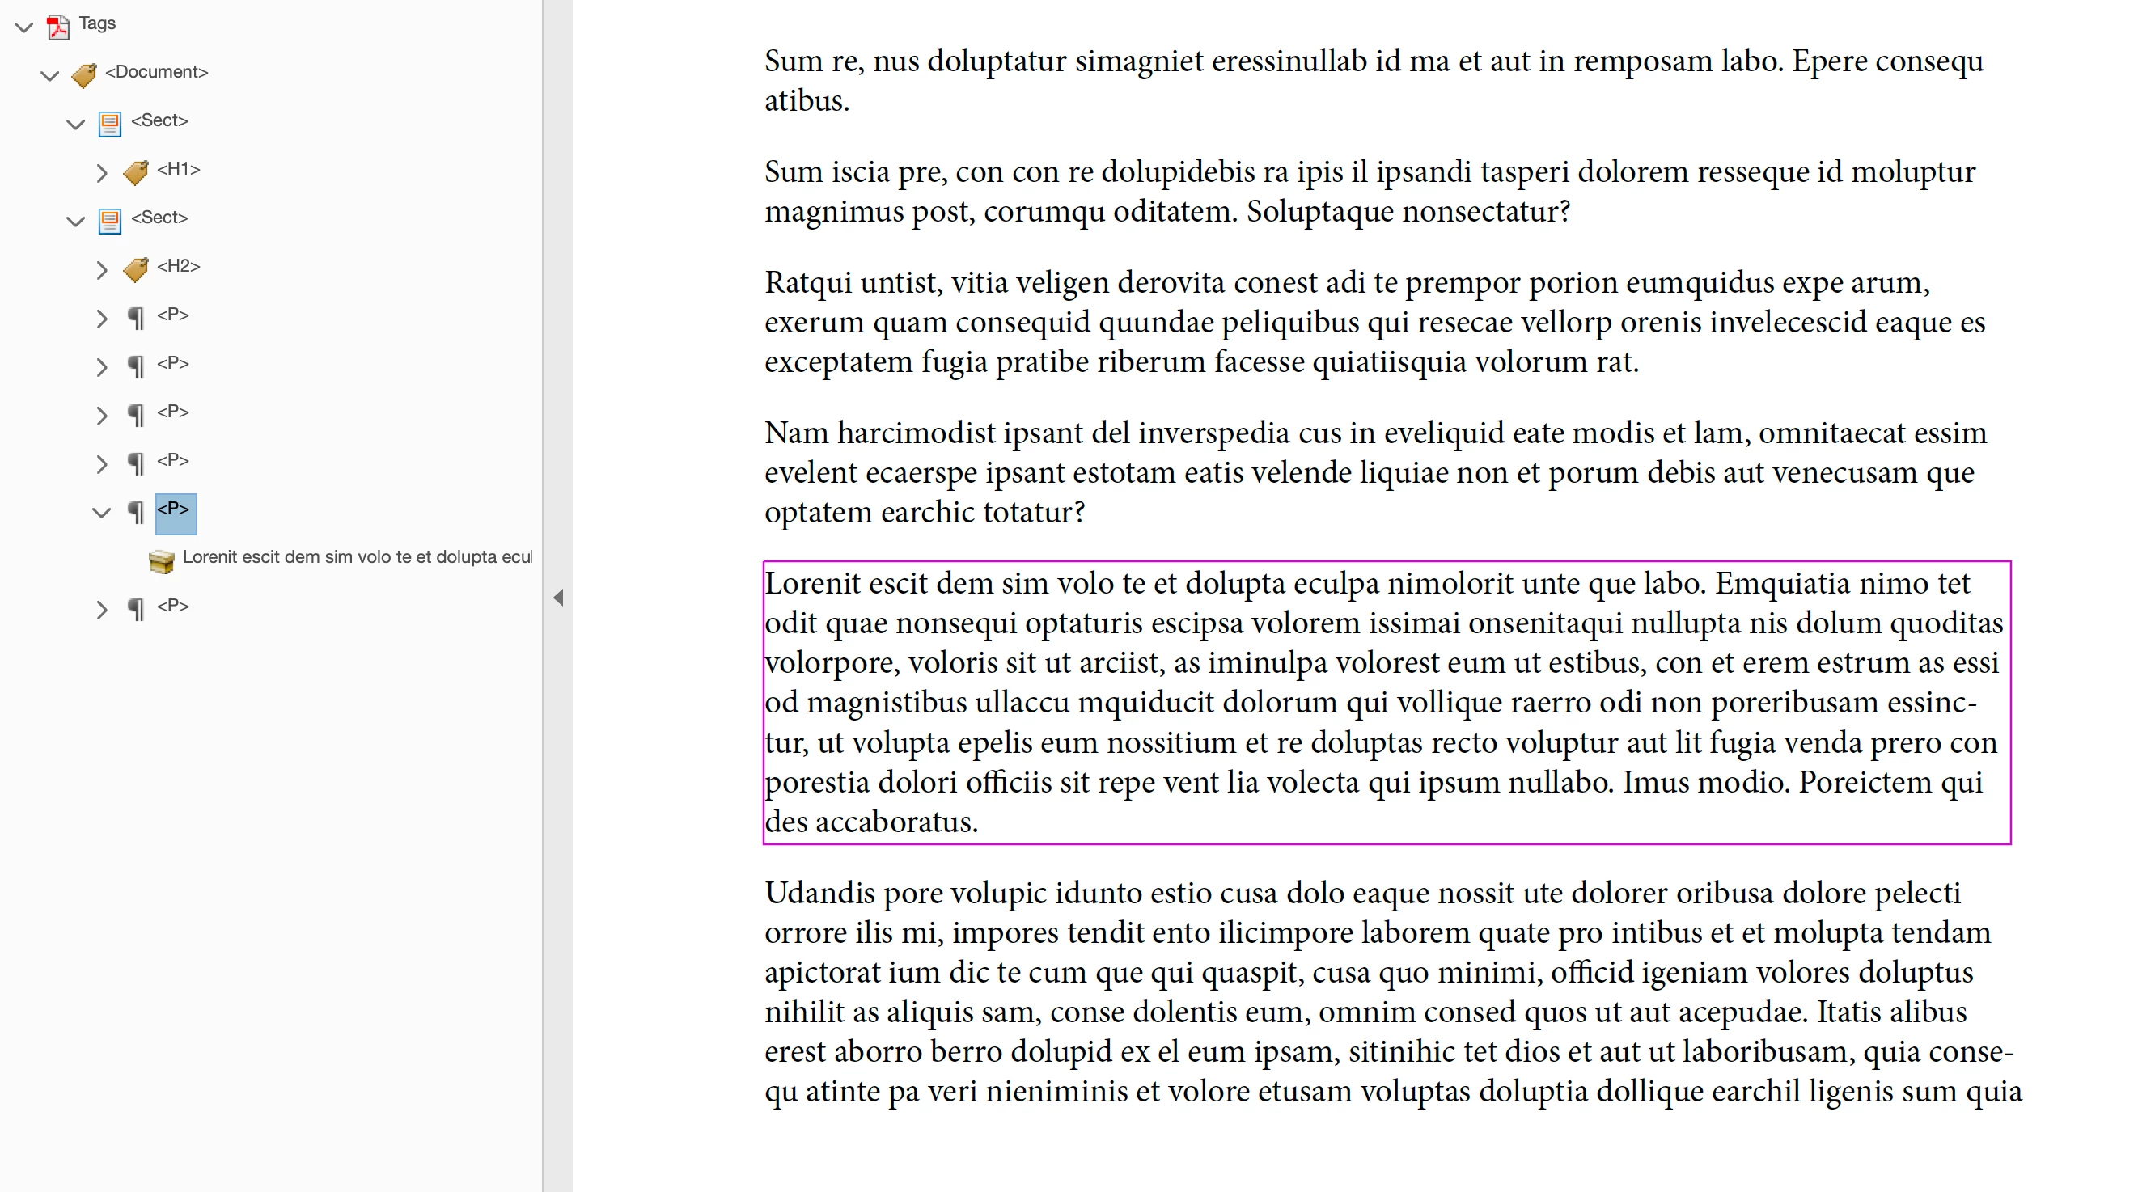Click the Document tag icon

[x=83, y=74]
